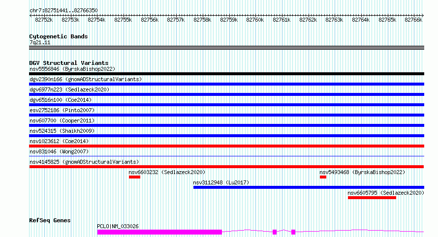Image resolution: width=438 pixels, height=237 pixels.
Task: Open nsv607700 (Cooper2011) variant label
Action: click(62, 120)
